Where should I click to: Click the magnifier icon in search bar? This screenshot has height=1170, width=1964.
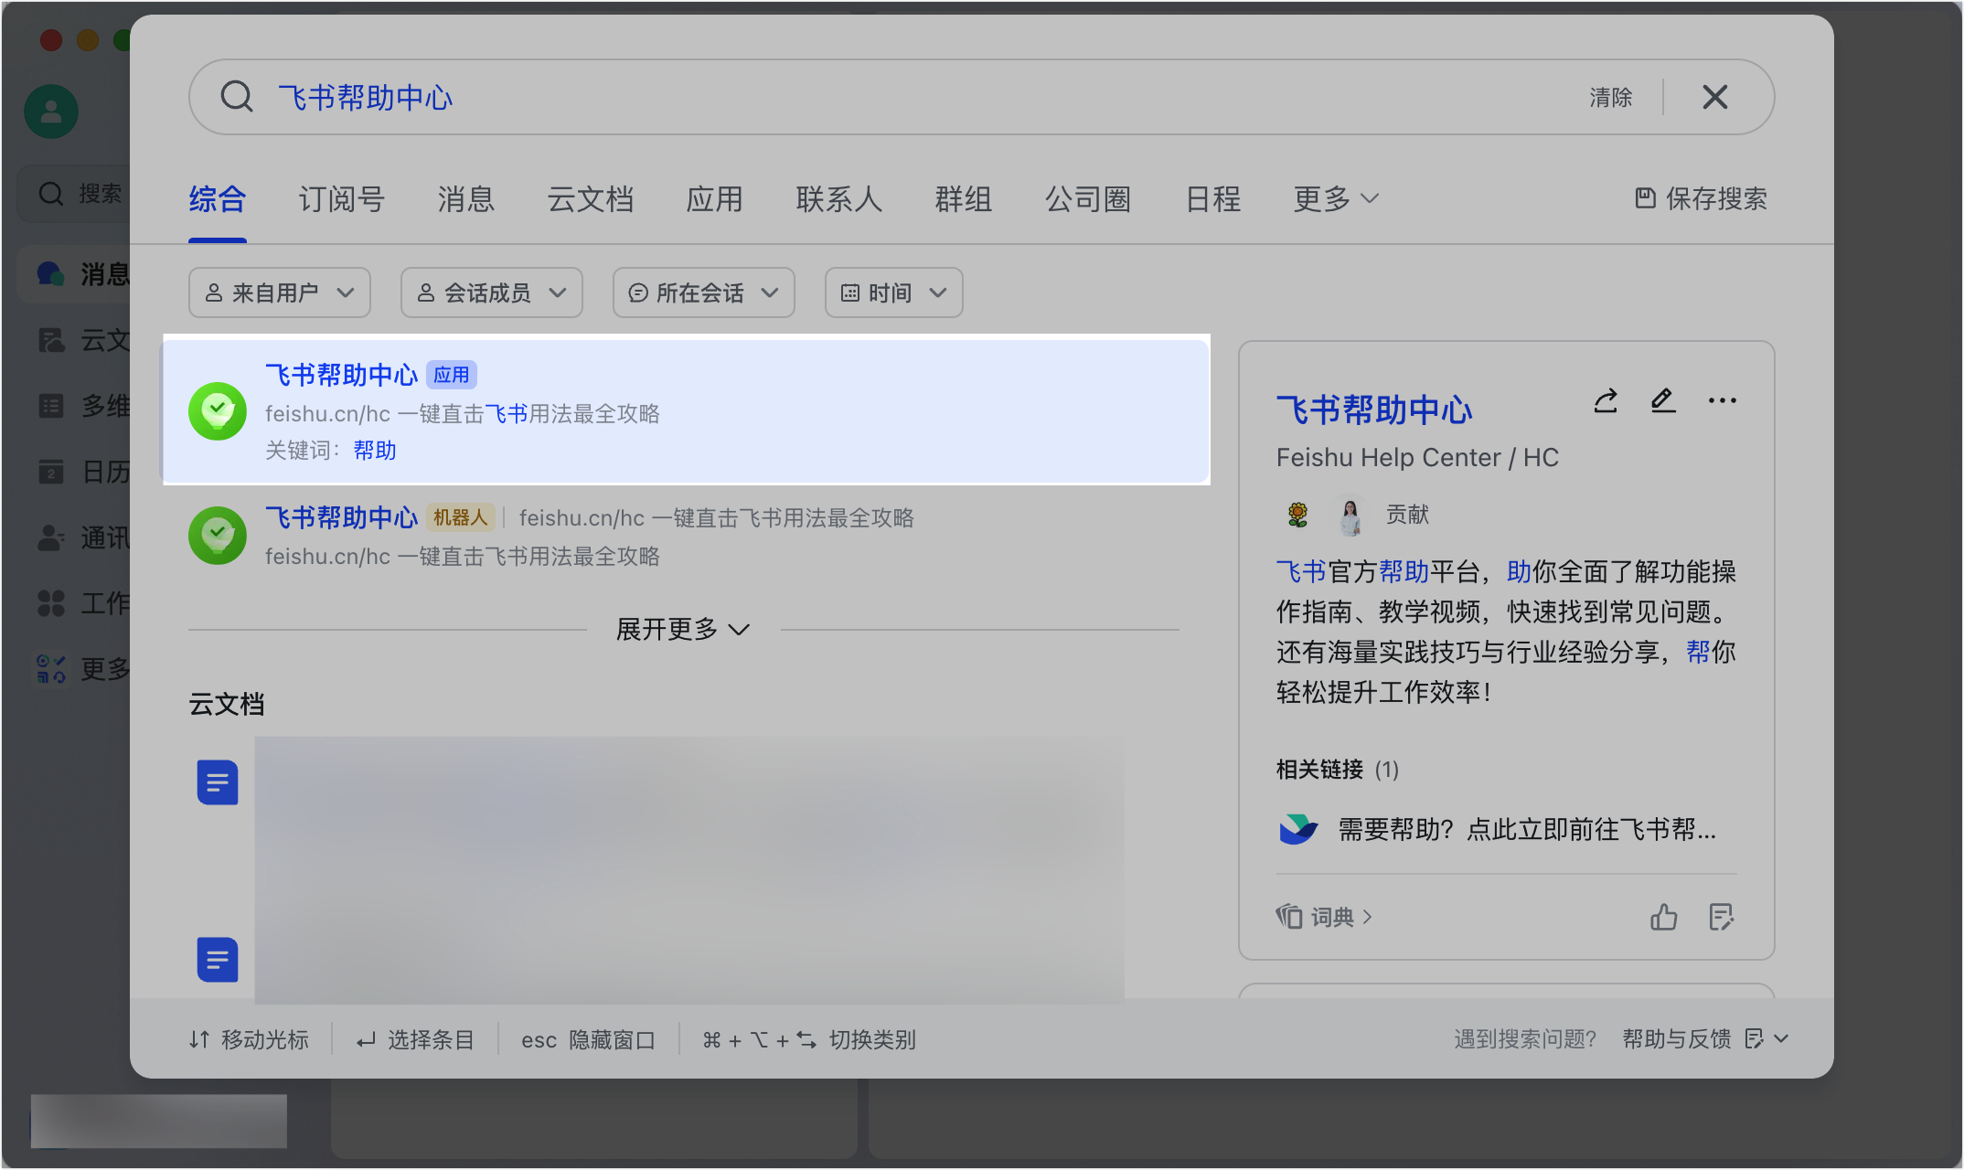(237, 97)
